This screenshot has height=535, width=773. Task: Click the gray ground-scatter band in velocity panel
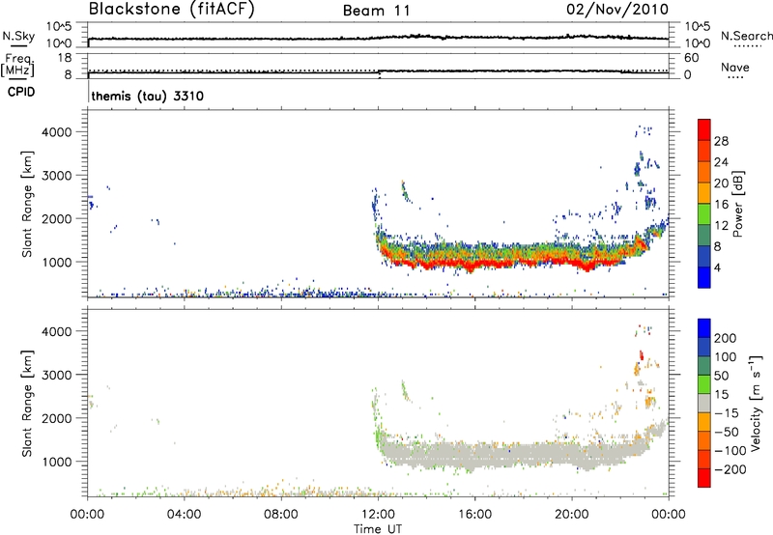point(502,454)
